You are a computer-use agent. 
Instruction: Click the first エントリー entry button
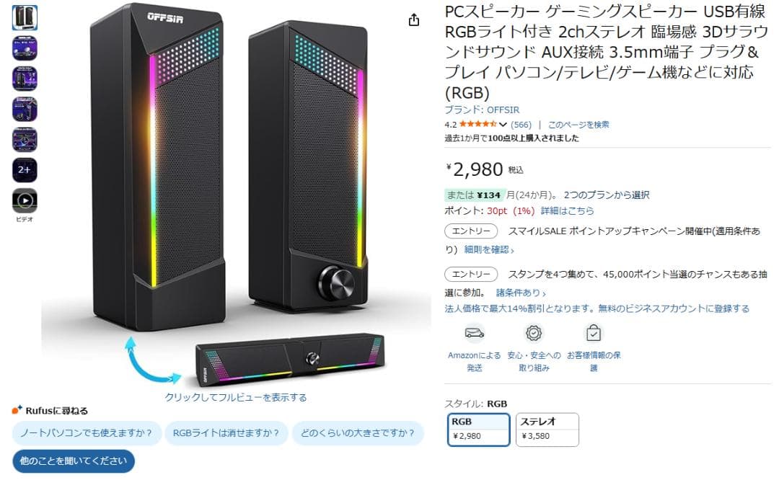coord(471,231)
